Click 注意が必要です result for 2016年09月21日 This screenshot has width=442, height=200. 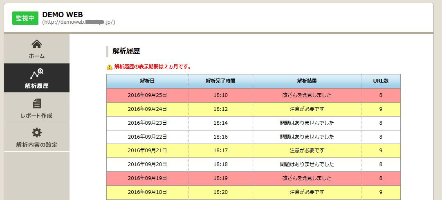pyautogui.click(x=307, y=151)
